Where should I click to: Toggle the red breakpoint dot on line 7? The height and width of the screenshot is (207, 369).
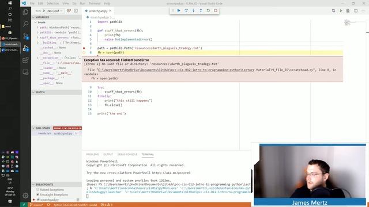[84, 48]
